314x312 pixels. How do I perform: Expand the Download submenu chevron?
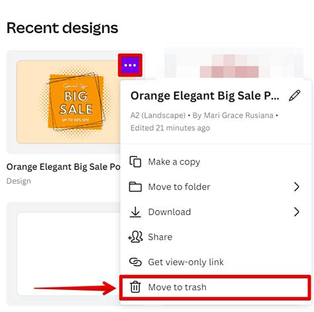(297, 212)
